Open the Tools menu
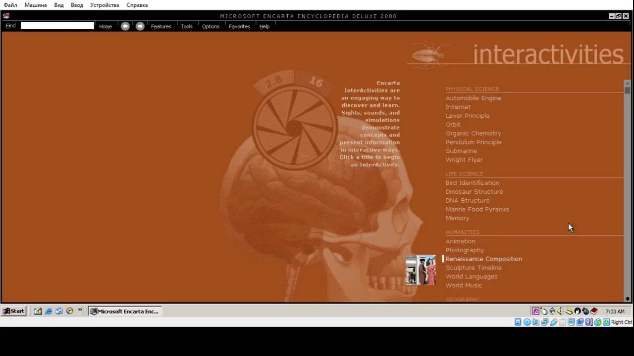634x356 pixels. pyautogui.click(x=187, y=26)
